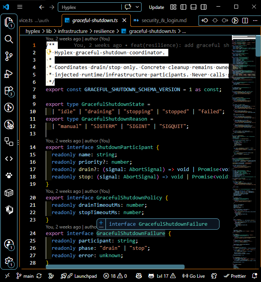Click the horizontal scrollbar thumb of editor
The width and height of the screenshot is (261, 282).
tap(115, 266)
